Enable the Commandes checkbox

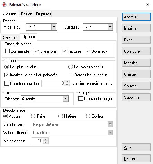tap(7, 51)
